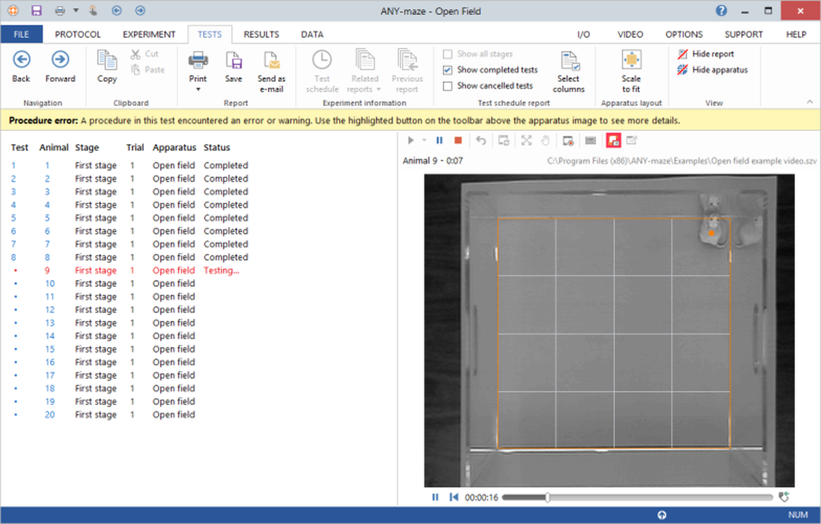Click the highlighted red procedure error button

pyautogui.click(x=613, y=140)
